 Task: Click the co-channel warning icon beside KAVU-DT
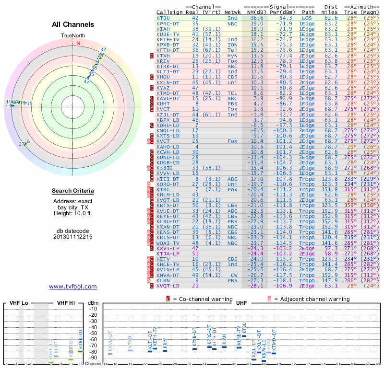point(152,99)
